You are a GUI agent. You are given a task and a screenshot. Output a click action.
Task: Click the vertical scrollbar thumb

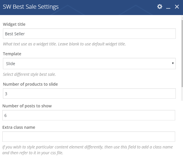pyautogui.click(x=182, y=54)
